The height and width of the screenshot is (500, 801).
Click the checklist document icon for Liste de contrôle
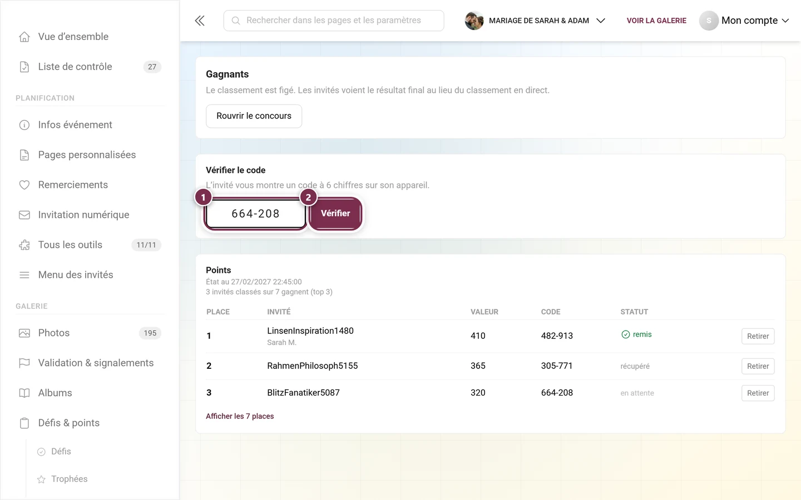[x=24, y=67]
